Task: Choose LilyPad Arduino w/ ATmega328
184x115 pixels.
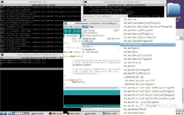Action: (148, 80)
